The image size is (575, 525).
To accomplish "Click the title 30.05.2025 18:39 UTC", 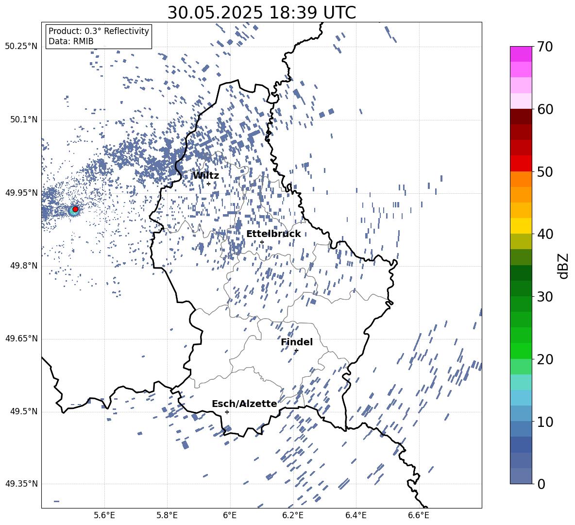I will [261, 13].
